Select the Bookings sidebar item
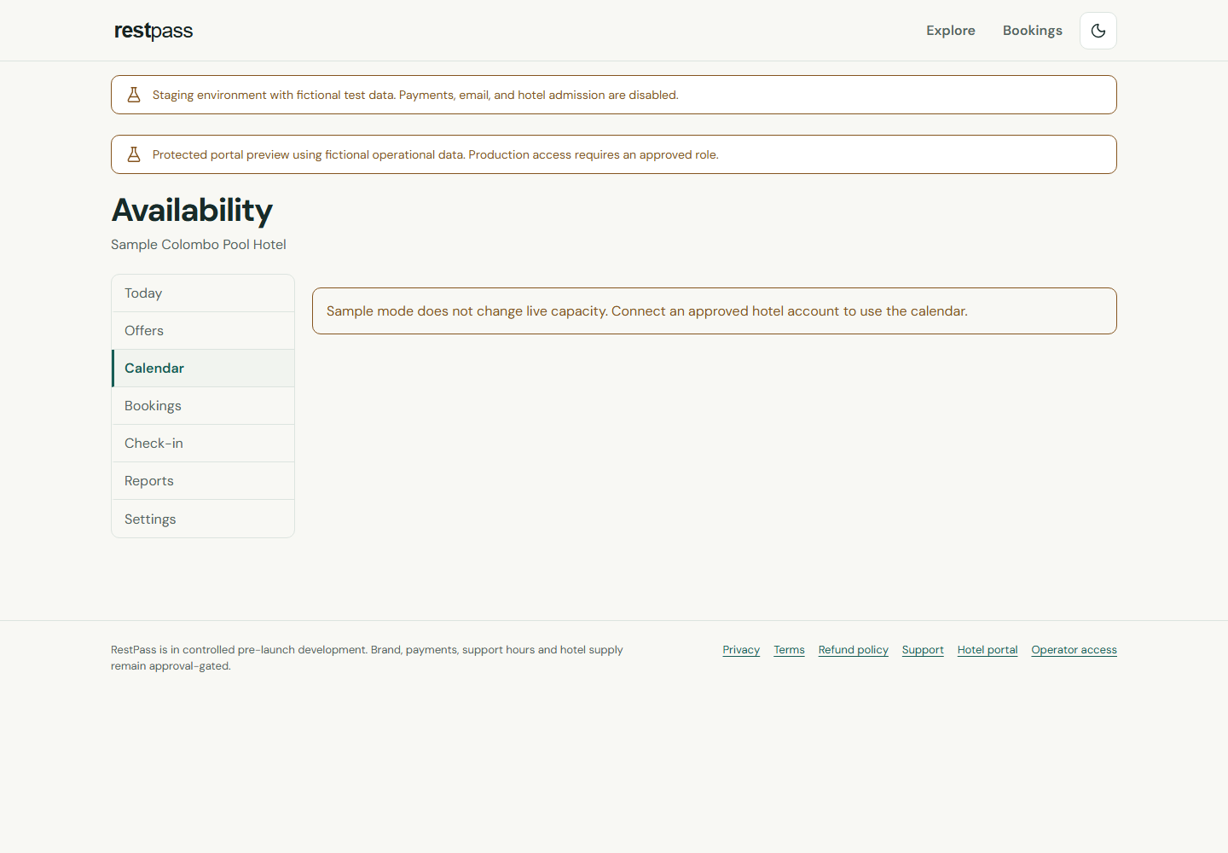The image size is (1228, 853). (x=203, y=406)
